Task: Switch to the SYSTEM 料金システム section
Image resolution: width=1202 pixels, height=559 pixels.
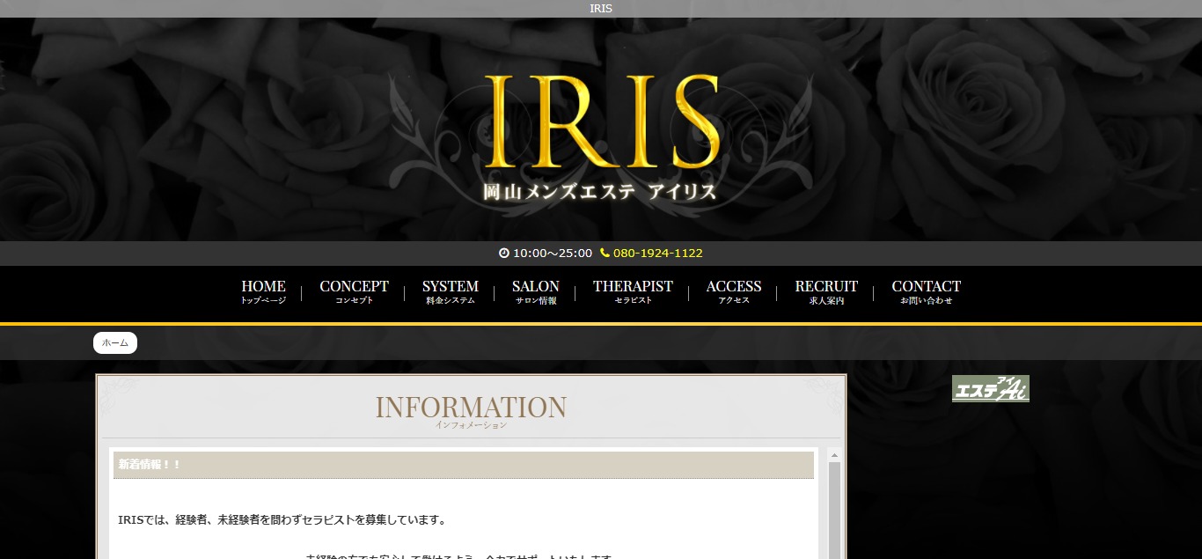Action: click(450, 291)
